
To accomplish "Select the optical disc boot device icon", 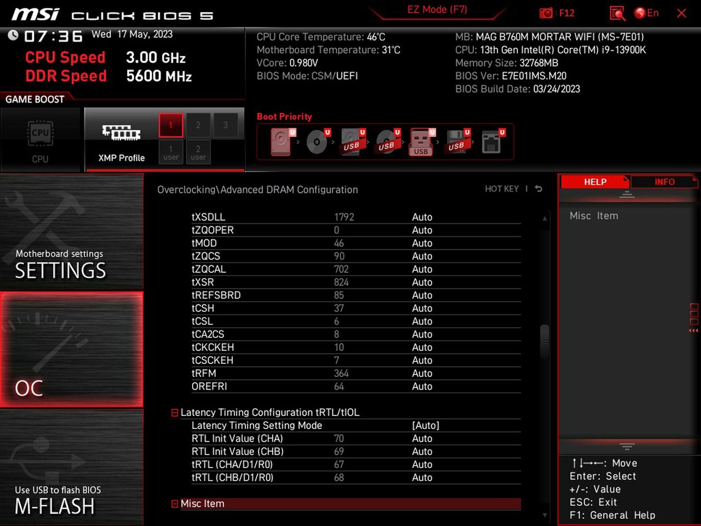I will point(318,142).
